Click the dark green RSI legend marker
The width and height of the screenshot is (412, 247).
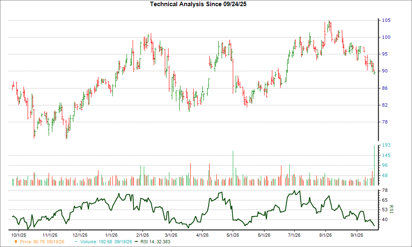click(136, 242)
